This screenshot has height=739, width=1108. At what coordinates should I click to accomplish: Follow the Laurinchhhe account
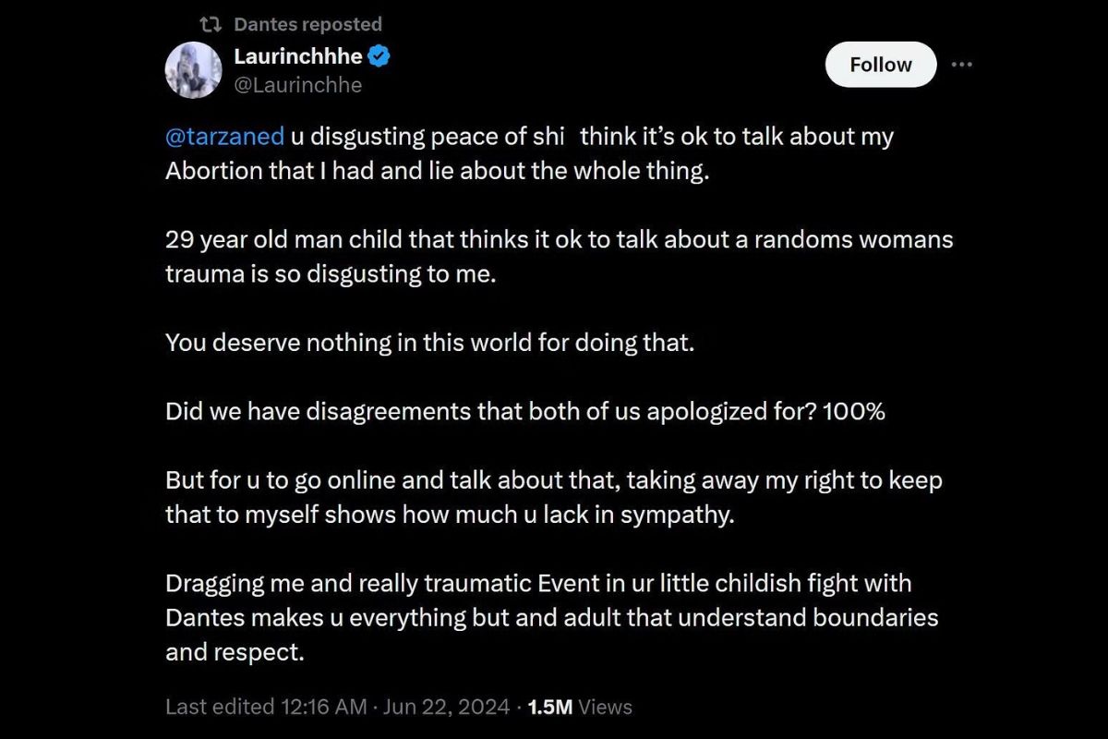[881, 65]
